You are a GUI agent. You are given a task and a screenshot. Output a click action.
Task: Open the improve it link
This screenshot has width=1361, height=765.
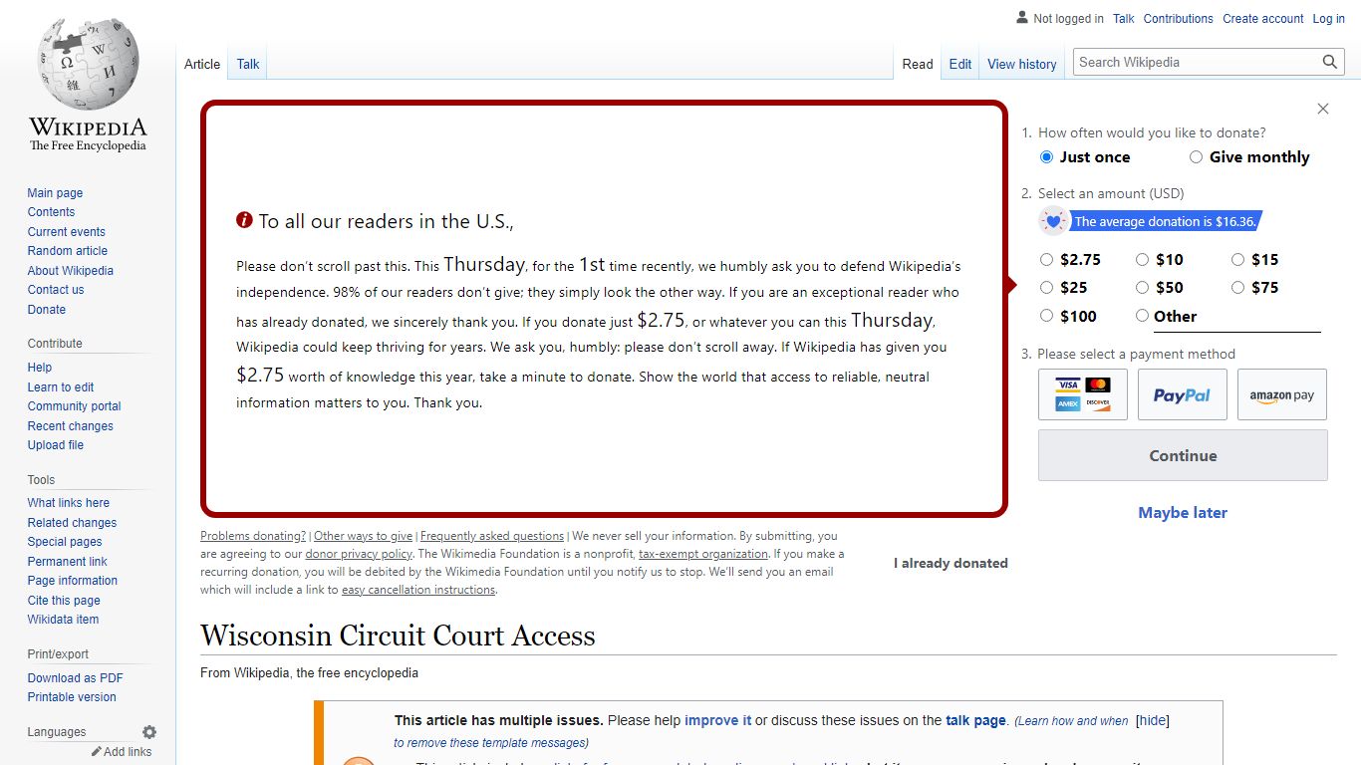717,720
